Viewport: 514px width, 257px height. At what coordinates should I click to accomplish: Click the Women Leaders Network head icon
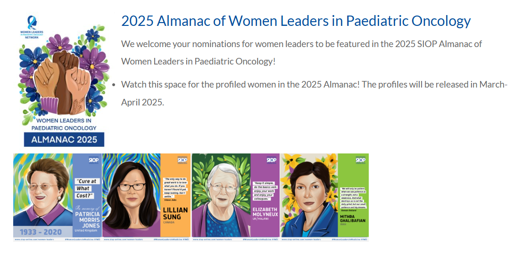[x=31, y=22]
